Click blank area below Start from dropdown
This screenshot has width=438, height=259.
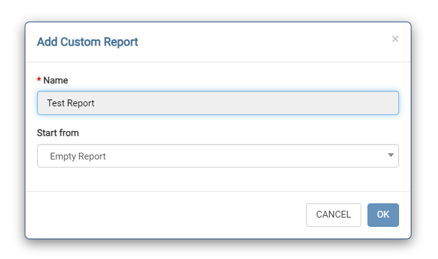pyautogui.click(x=218, y=179)
